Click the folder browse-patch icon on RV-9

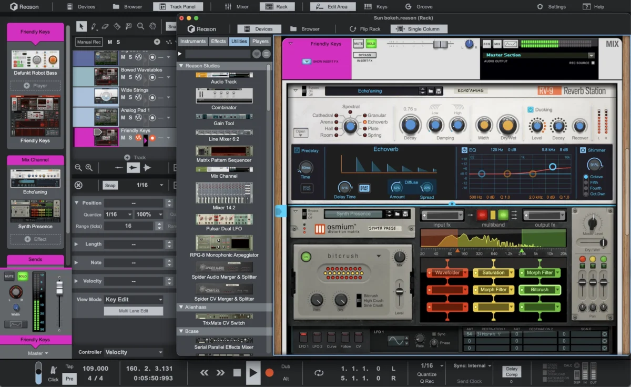[x=431, y=91]
